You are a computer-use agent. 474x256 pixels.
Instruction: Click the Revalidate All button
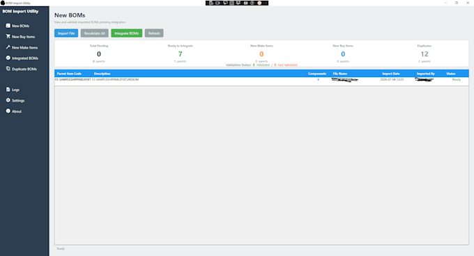[x=94, y=33]
